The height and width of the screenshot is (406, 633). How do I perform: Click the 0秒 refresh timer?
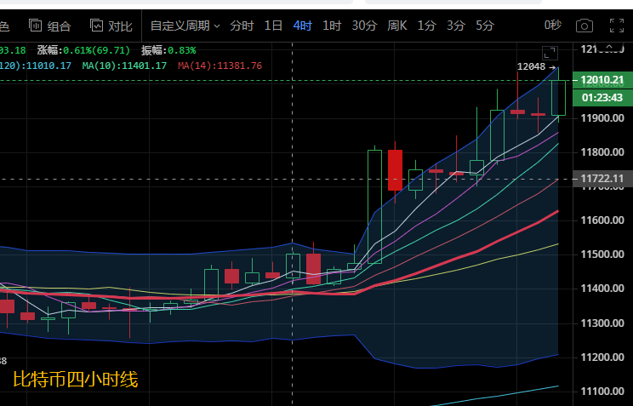point(553,26)
